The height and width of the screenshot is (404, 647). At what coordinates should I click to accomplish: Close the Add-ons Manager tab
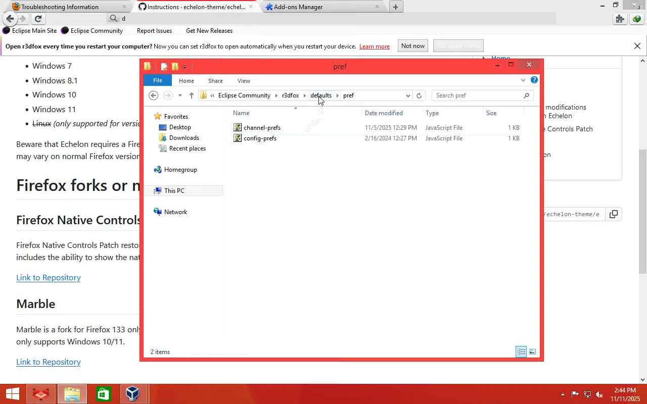[x=377, y=7]
